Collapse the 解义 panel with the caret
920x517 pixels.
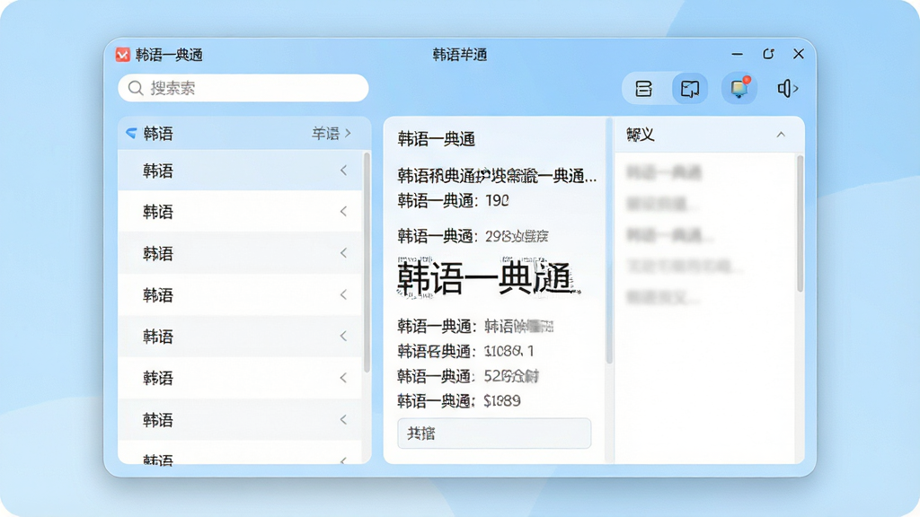pos(781,135)
